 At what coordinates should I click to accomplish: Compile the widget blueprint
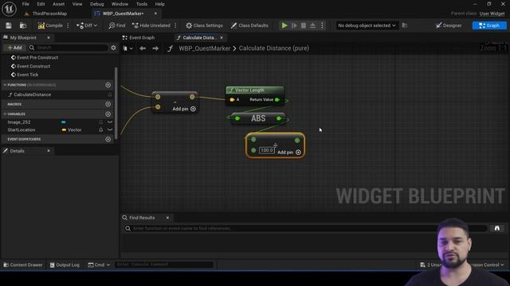click(x=50, y=25)
